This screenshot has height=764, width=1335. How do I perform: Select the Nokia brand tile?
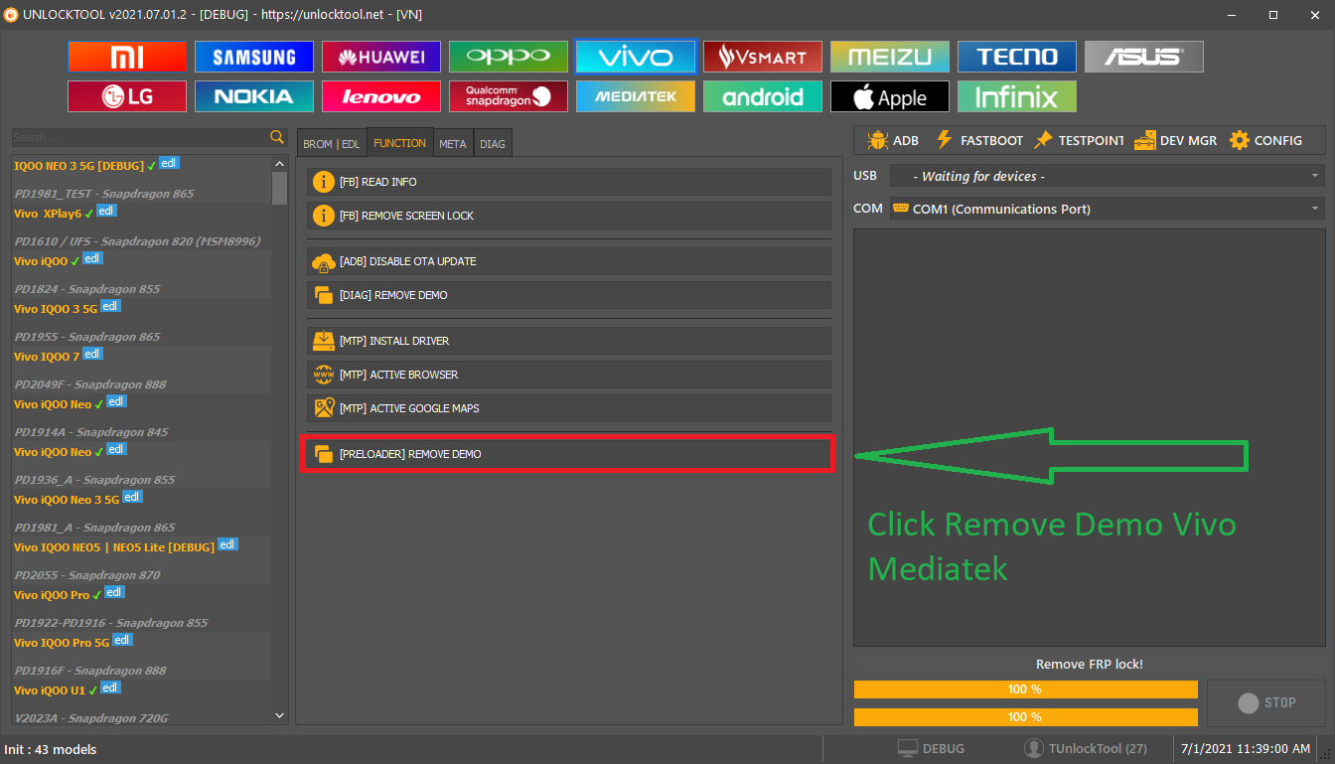254,96
